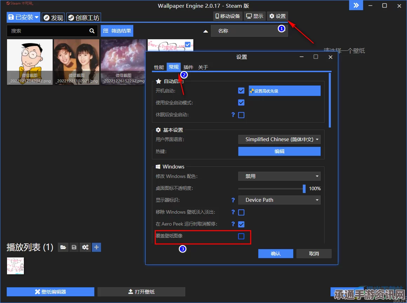This screenshot has height=303, width=407.
Task: Select two women wallpaper 20221221102023.png
Action: coord(76,62)
